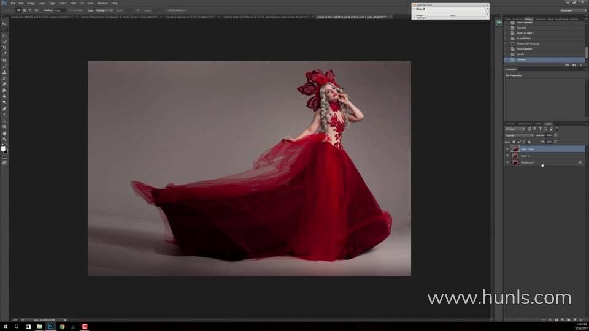Select the Move tool
Image resolution: width=589 pixels, height=331 pixels.
pos(5,23)
